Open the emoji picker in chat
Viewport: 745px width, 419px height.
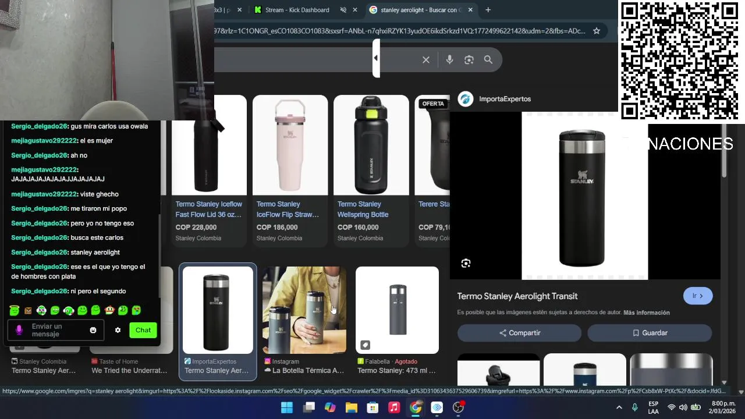(93, 331)
